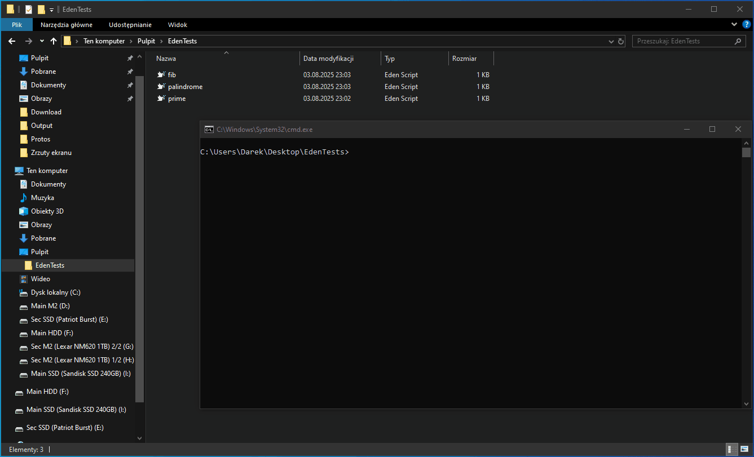
Task: Switch to the Narzędzia główne ribbon tab
Action: 67,25
